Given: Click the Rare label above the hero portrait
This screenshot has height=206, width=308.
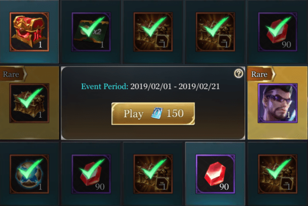Looking at the screenshot, I should [x=259, y=74].
